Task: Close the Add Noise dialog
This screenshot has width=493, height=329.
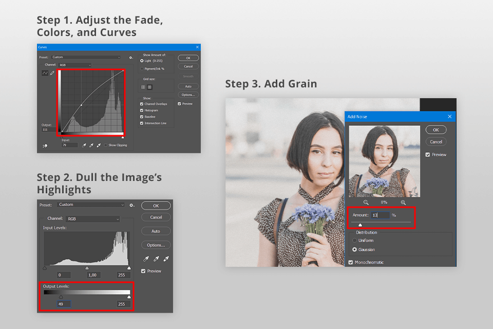Action: [x=450, y=117]
